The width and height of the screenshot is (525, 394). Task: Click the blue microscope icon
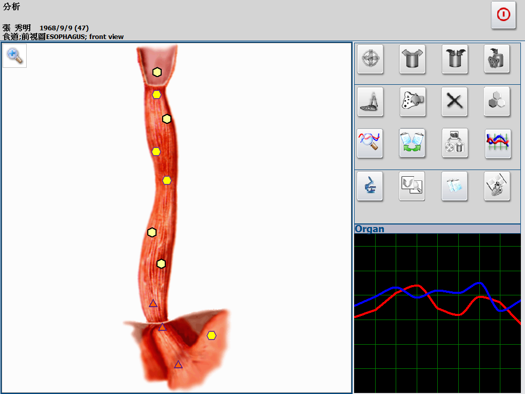click(370, 186)
